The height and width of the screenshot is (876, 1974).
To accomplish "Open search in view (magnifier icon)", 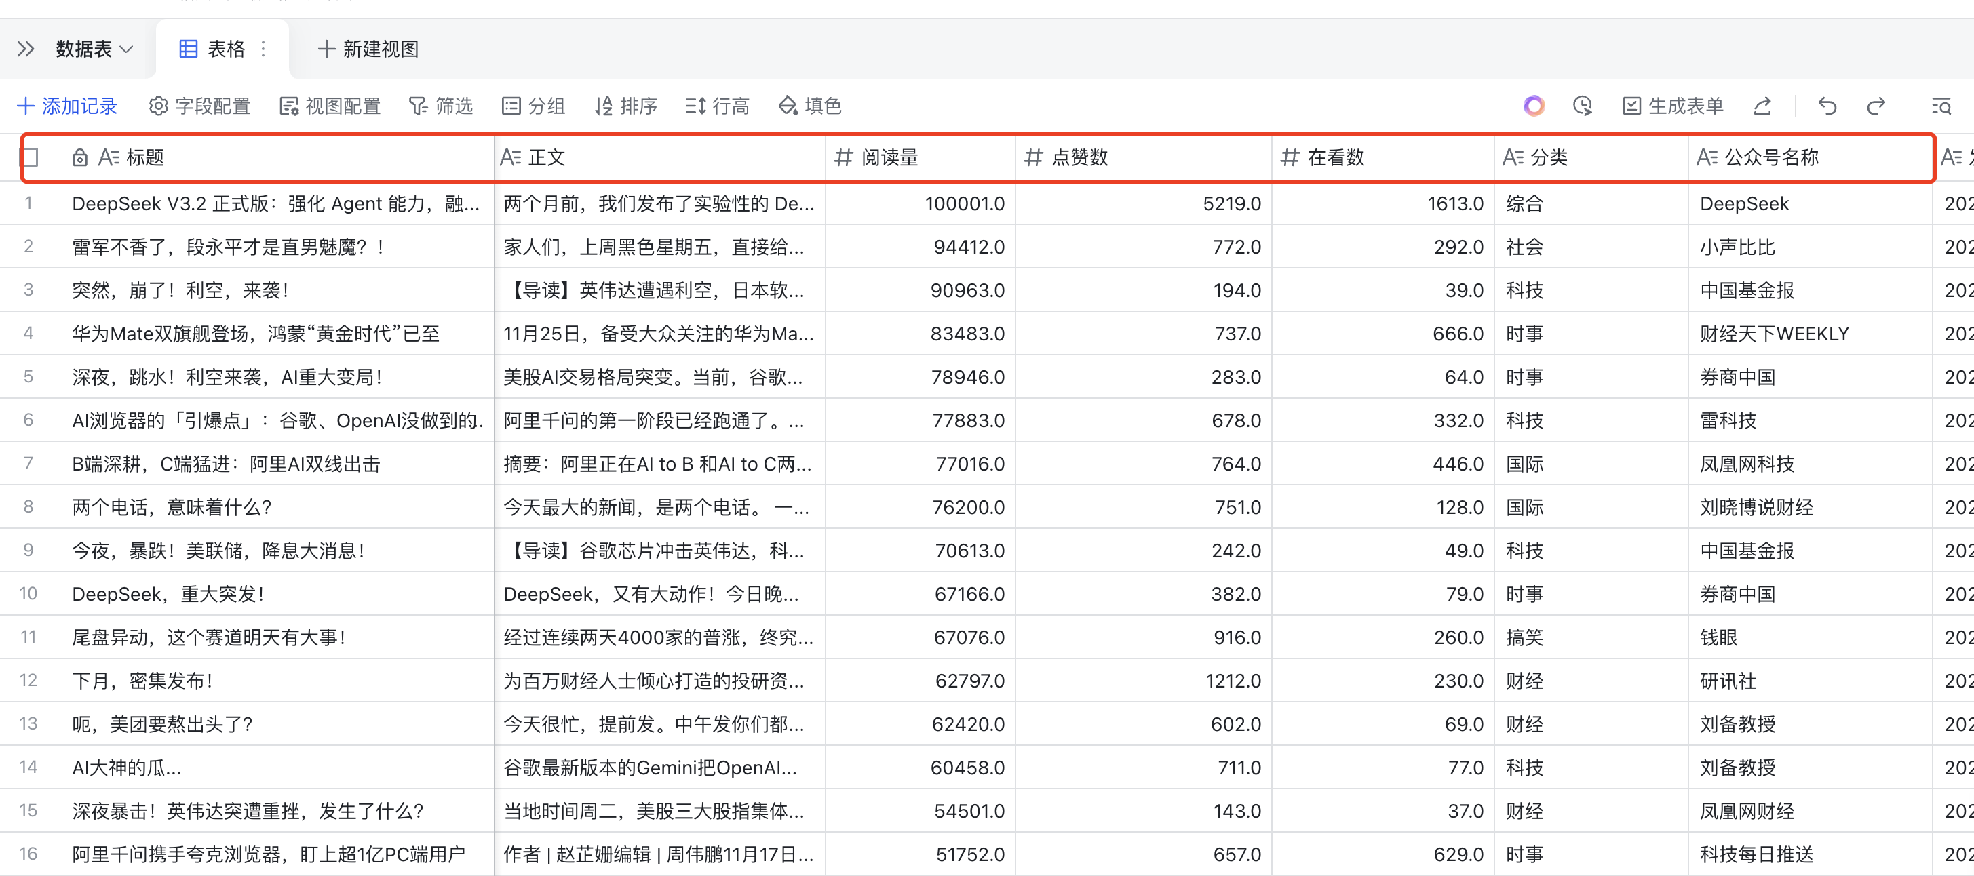I will pos(1941,106).
